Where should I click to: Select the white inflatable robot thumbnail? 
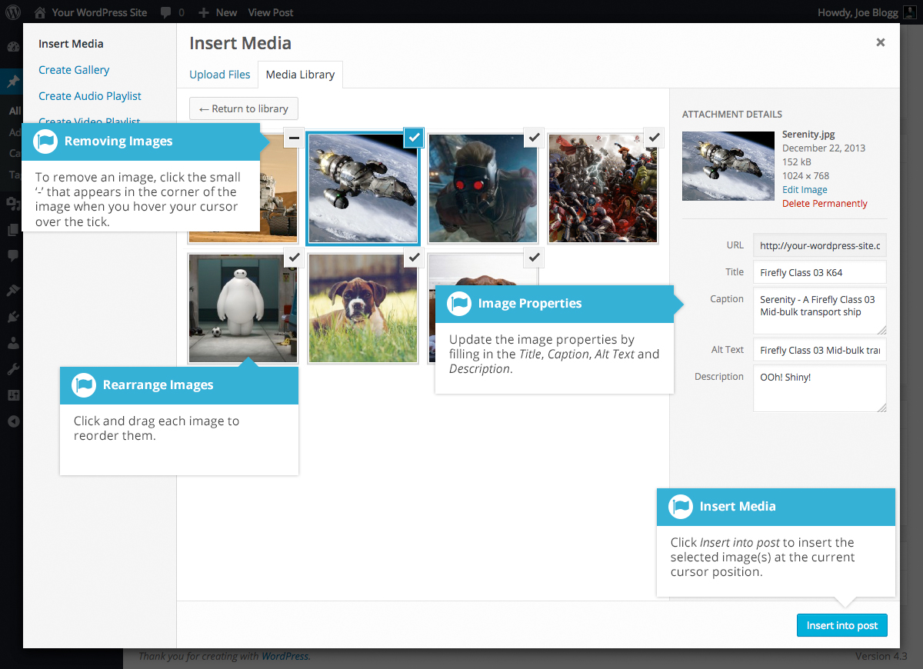(243, 308)
